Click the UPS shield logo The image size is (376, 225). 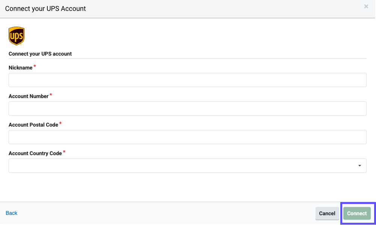[x=16, y=36]
